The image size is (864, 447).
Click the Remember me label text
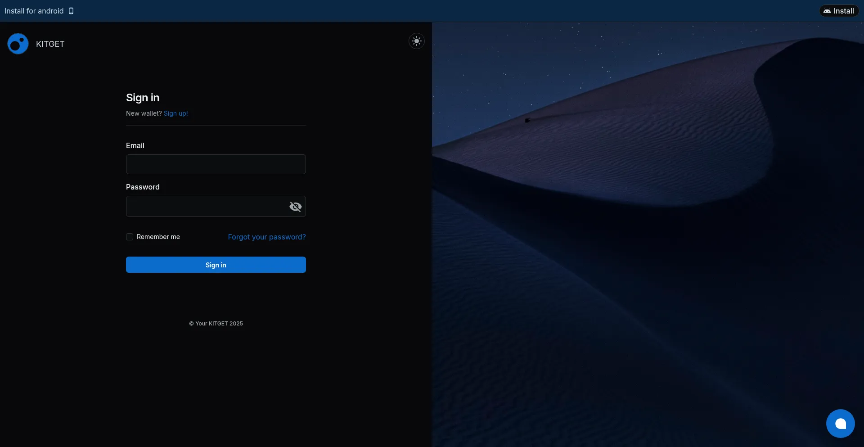(158, 237)
